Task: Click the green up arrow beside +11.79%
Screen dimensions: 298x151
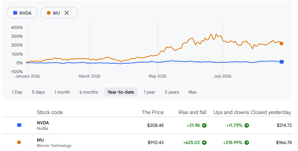Action: 247,125
